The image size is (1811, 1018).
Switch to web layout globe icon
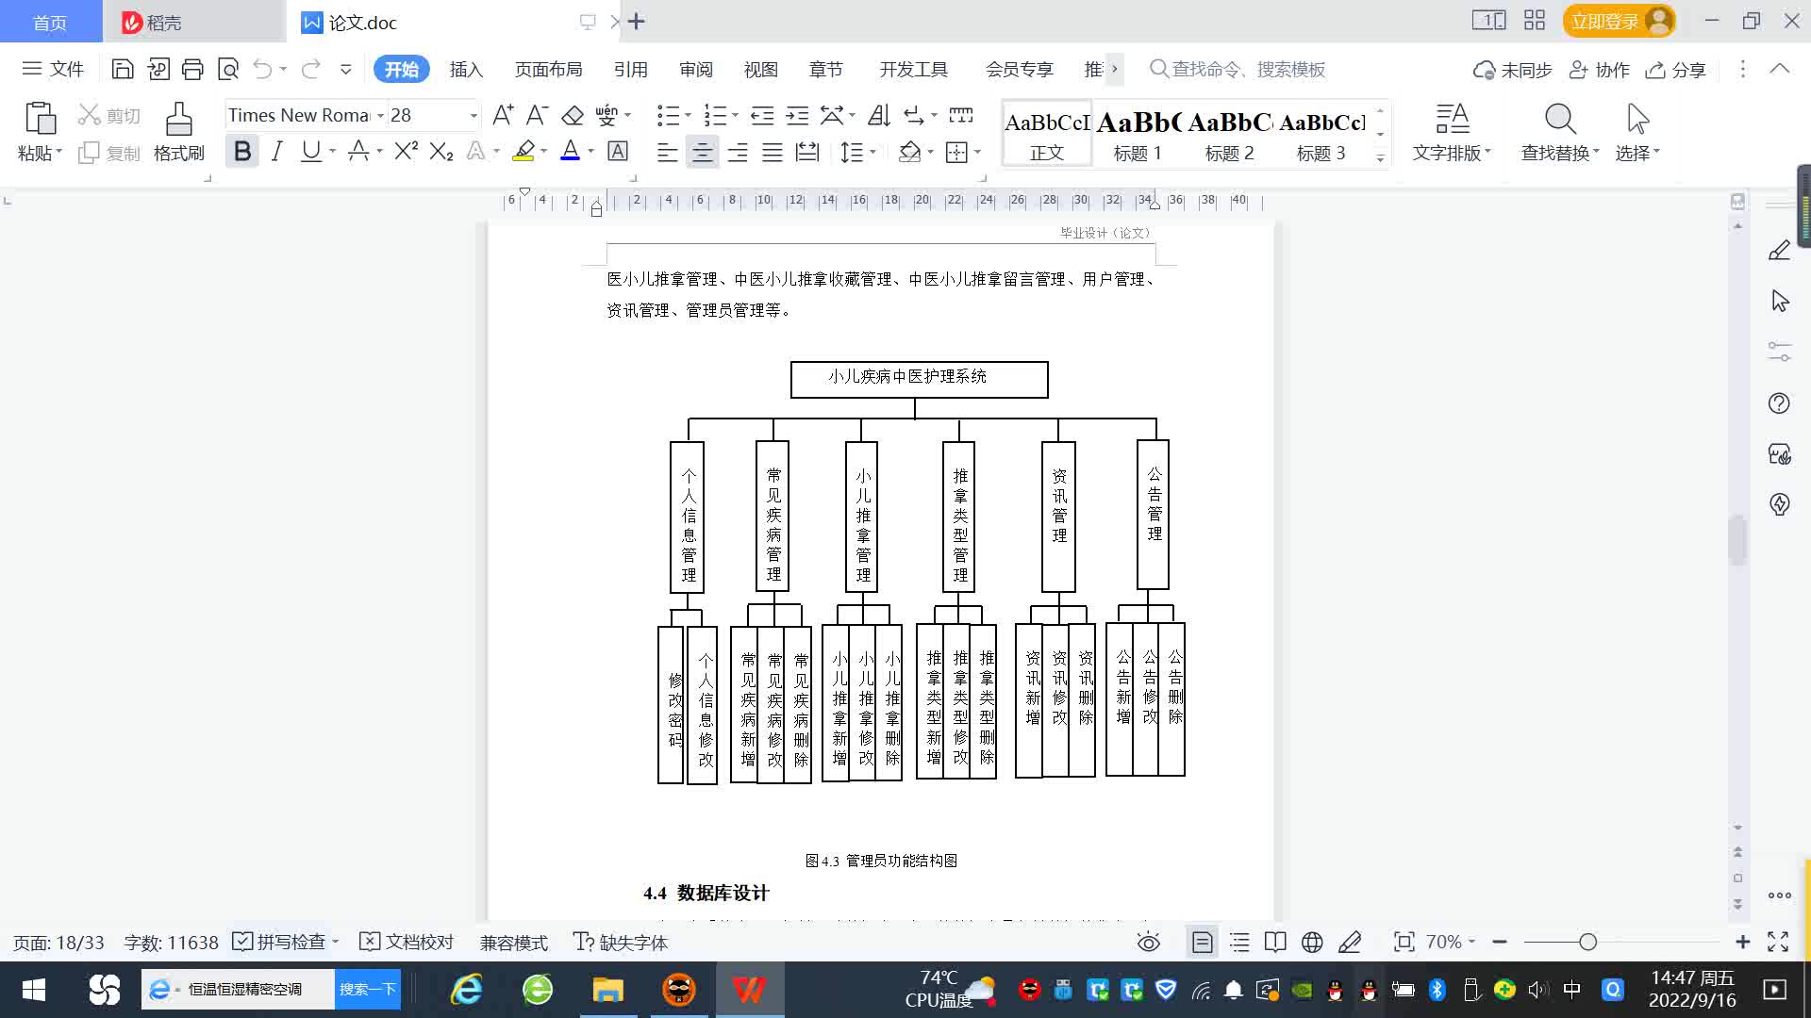click(1311, 942)
